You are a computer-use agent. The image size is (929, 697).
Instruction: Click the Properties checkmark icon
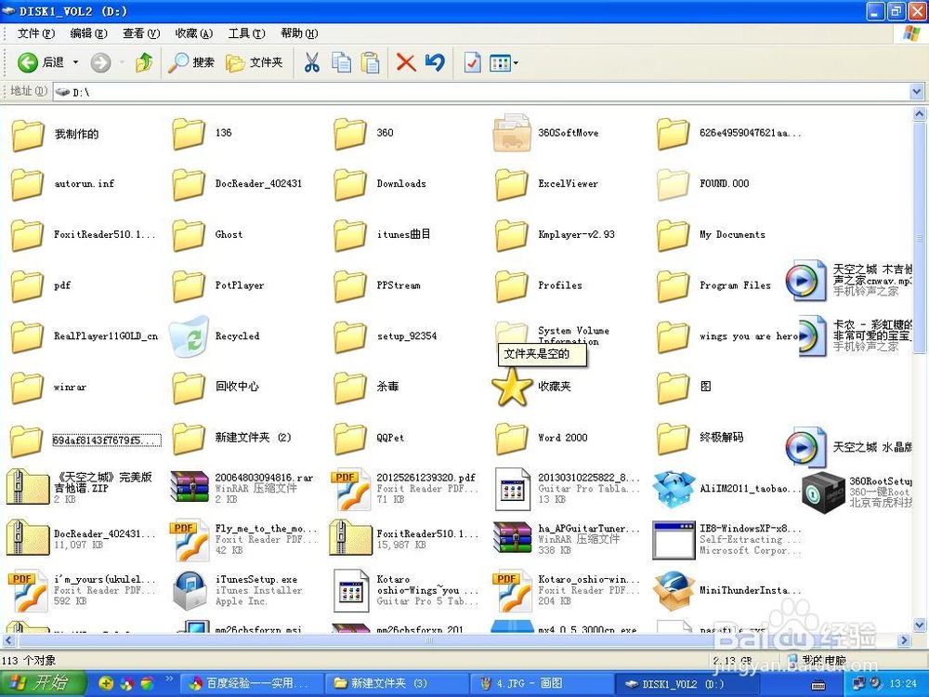click(472, 62)
